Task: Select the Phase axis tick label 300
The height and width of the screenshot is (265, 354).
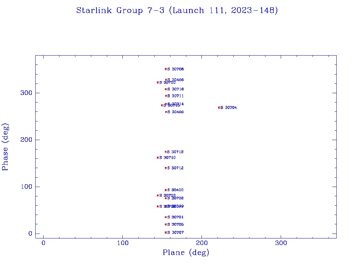Action: pos(26,93)
